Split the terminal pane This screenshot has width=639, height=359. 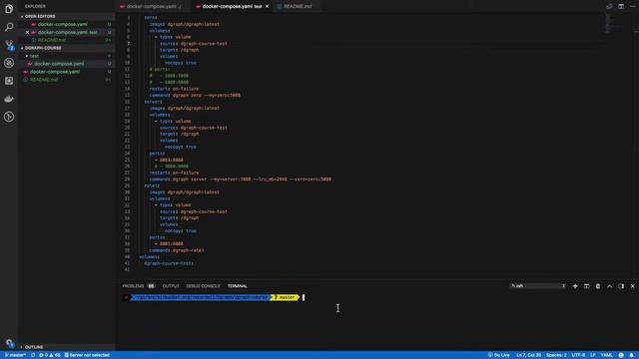pos(586,286)
